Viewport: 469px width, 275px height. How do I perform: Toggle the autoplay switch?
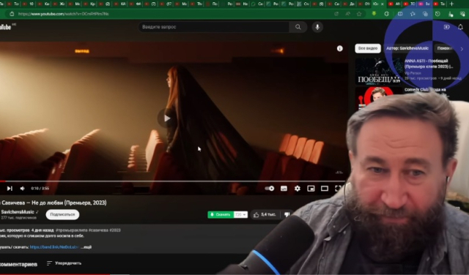point(270,189)
